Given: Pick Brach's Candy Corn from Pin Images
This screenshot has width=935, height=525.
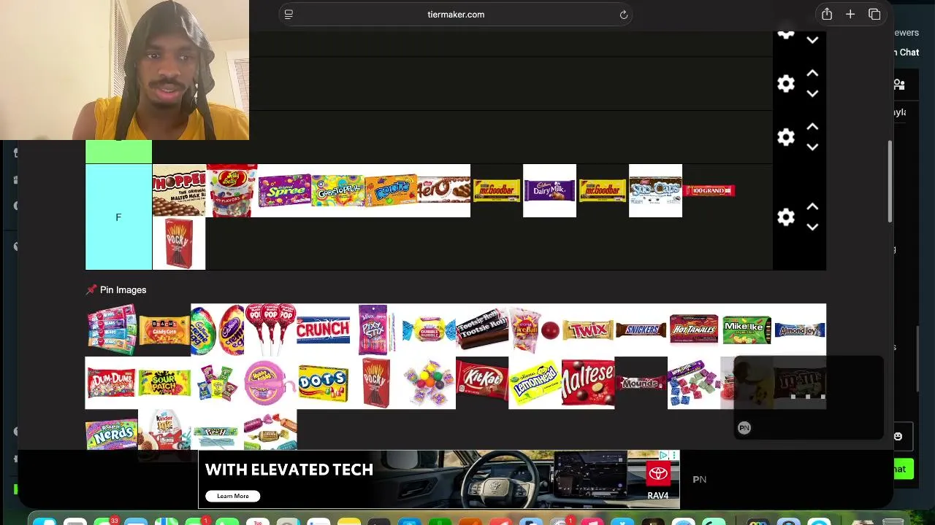Looking at the screenshot, I should [x=164, y=330].
